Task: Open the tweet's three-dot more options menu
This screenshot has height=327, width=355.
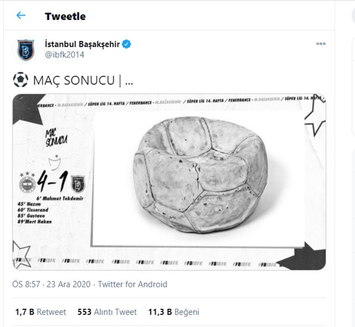Action: tap(321, 44)
